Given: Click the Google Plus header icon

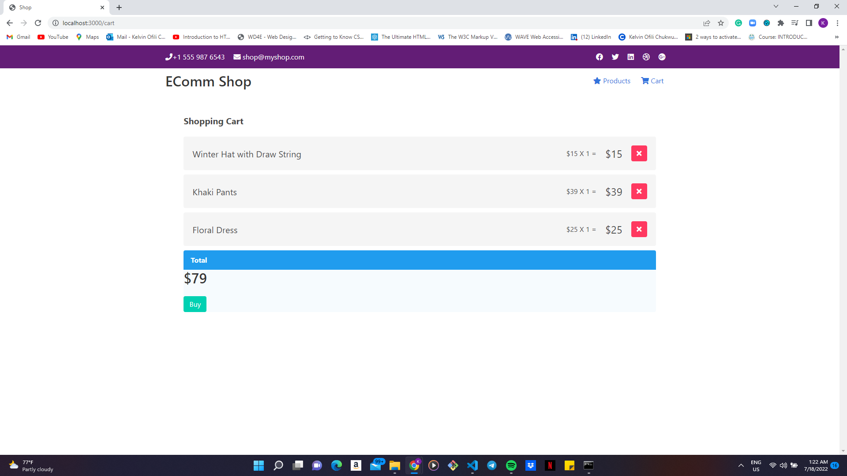Looking at the screenshot, I should tap(662, 57).
